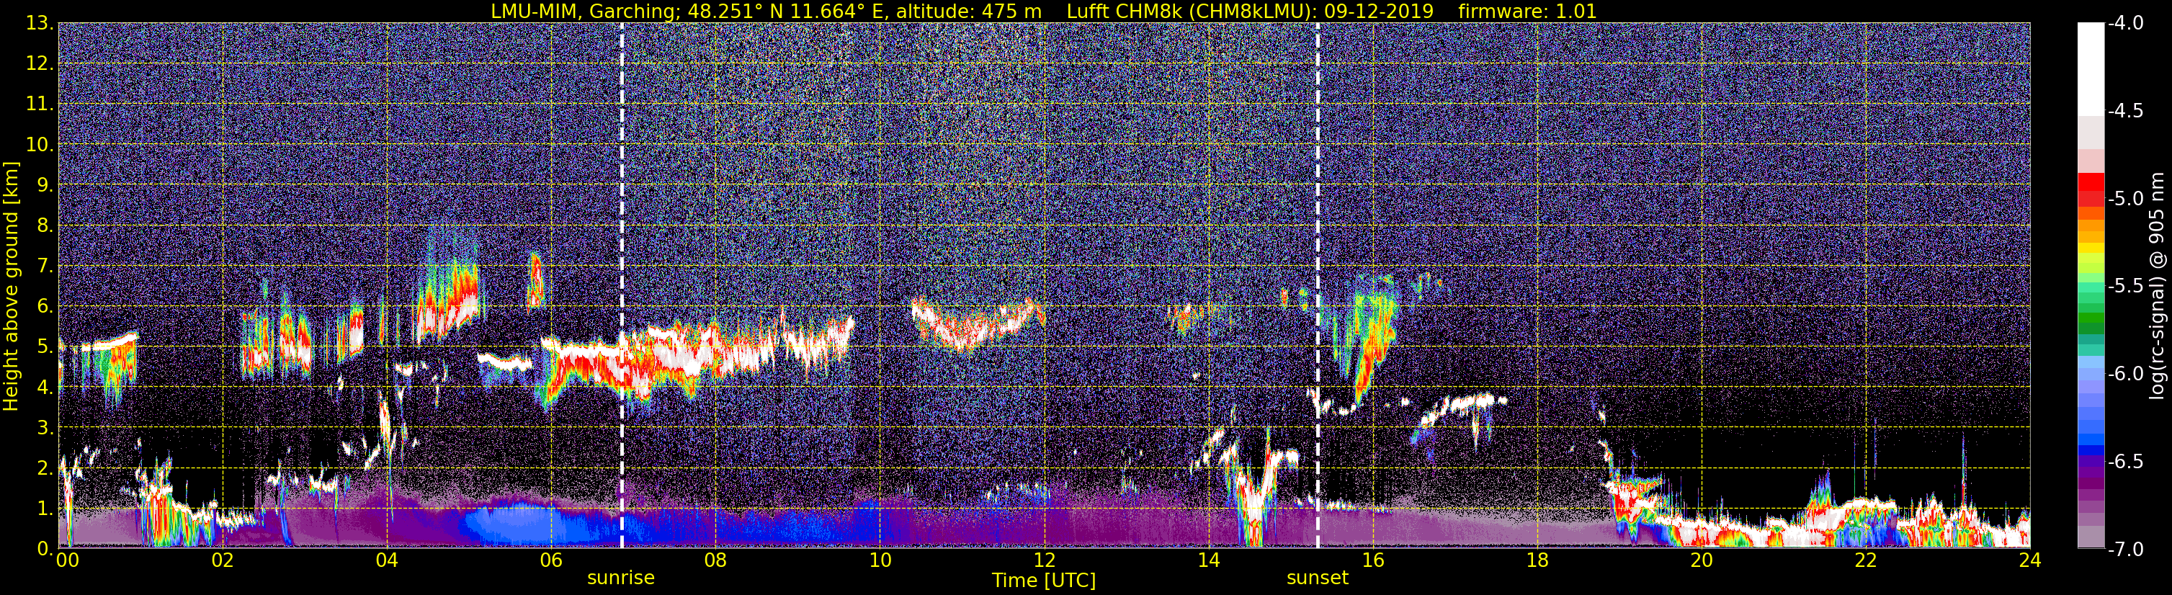Image resolution: width=2172 pixels, height=595 pixels.
Task: Click the time axis tick label "08"
Action: (715, 560)
